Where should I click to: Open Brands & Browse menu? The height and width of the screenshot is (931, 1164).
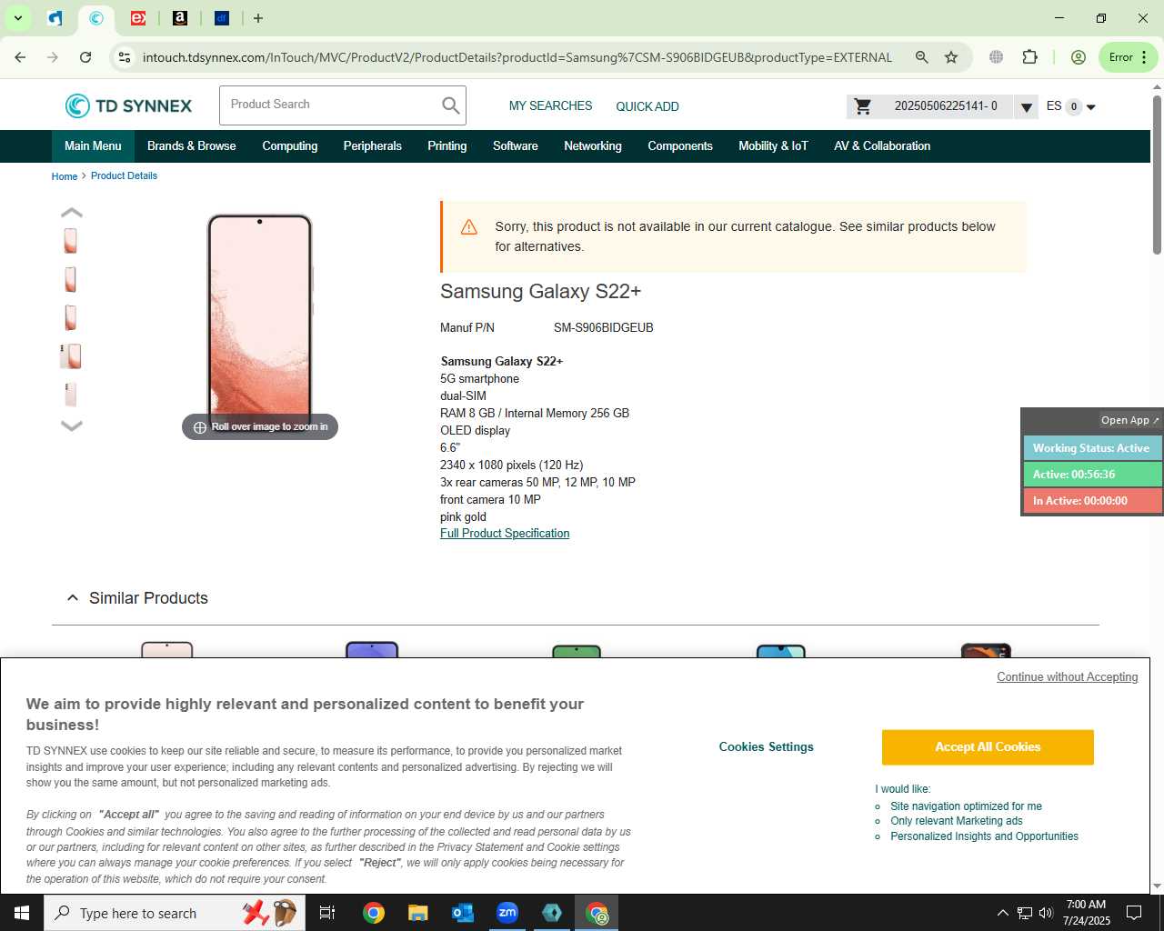point(191,146)
